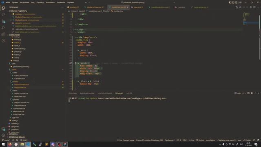Switch to the MediaListView.vue editor tab
Viewport: 261px width, 147px height.
point(95,7)
